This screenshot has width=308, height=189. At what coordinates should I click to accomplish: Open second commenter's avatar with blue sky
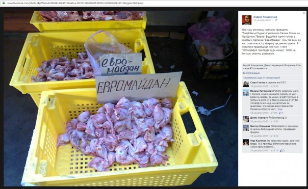[246, 93]
